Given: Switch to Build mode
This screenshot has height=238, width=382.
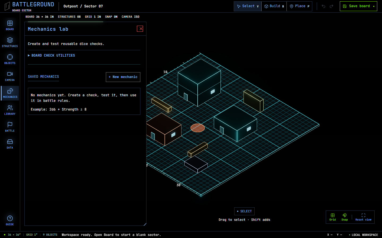Looking at the screenshot, I should click(274, 6).
